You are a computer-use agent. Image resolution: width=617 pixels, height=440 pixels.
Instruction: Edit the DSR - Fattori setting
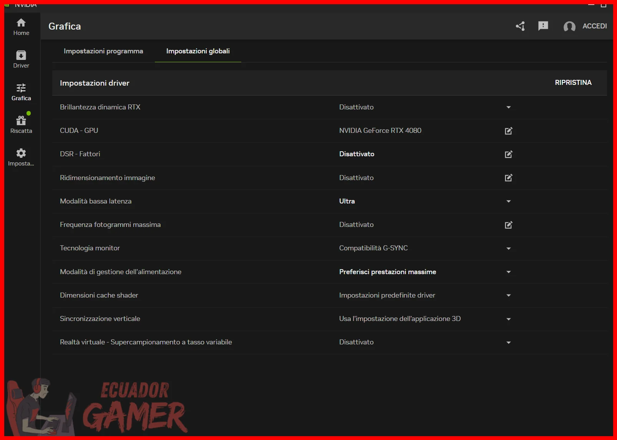508,154
